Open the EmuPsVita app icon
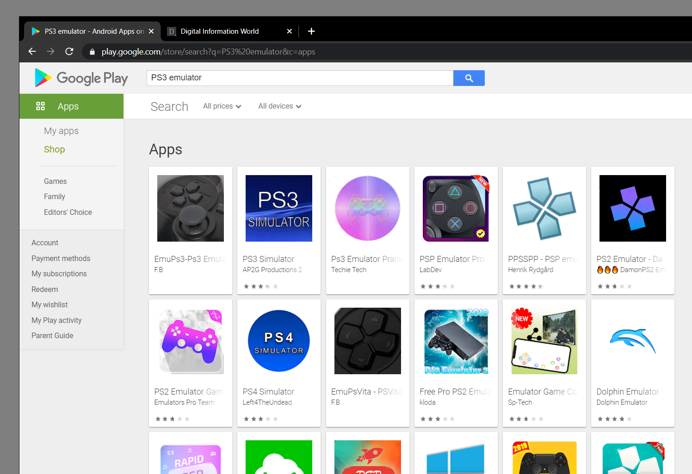Image resolution: width=692 pixels, height=474 pixels. (368, 341)
